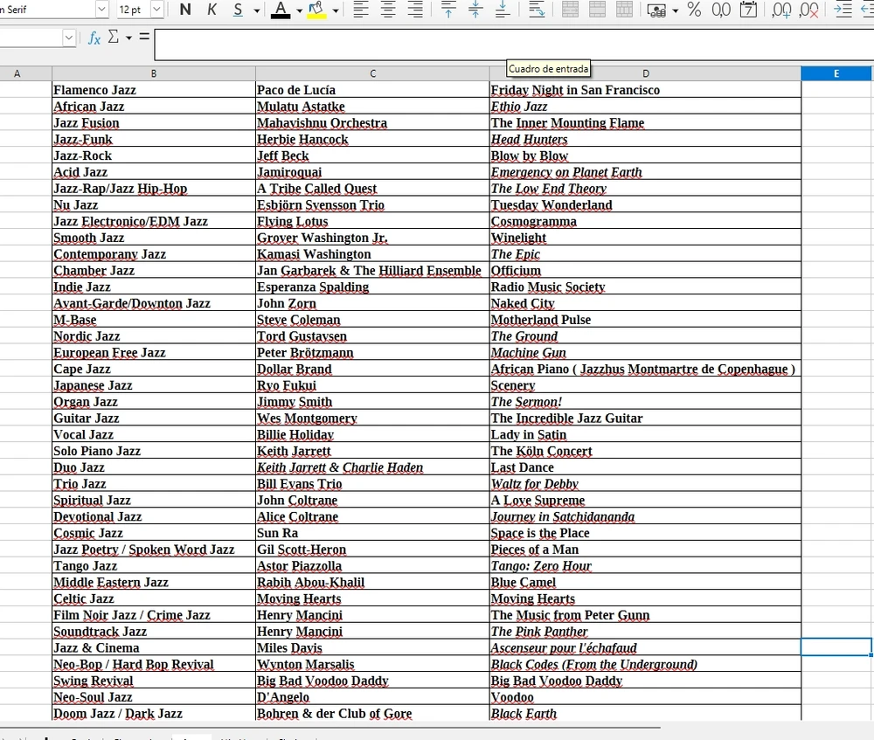Select column B header
The image size is (874, 740).
[x=154, y=73]
